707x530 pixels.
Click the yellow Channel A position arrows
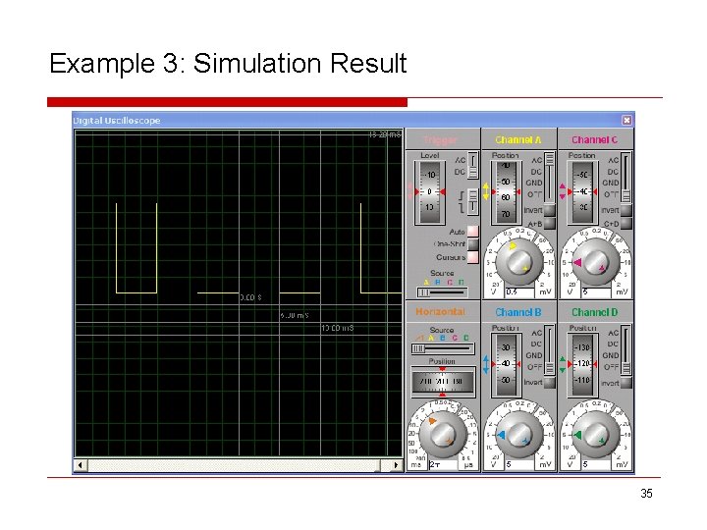486,191
